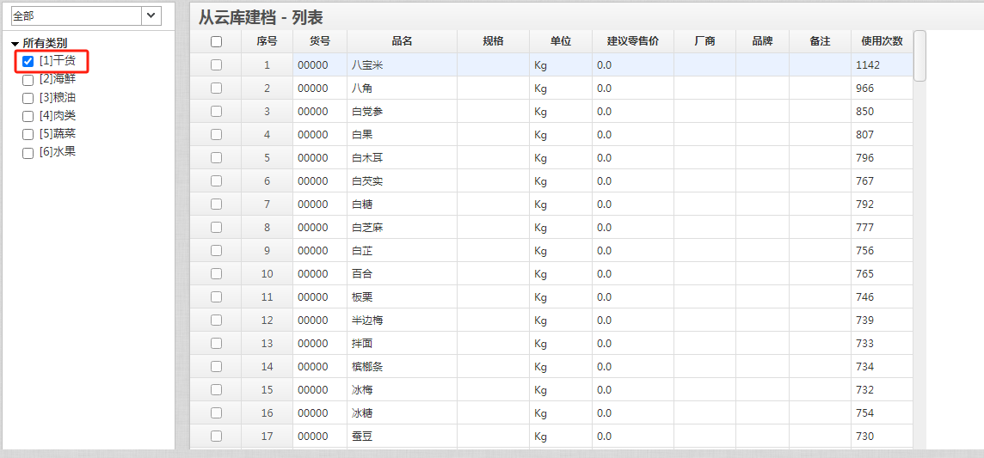This screenshot has height=458, width=984.
Task: Uncheck the [1]干货 category checkbox
Action: tap(28, 61)
